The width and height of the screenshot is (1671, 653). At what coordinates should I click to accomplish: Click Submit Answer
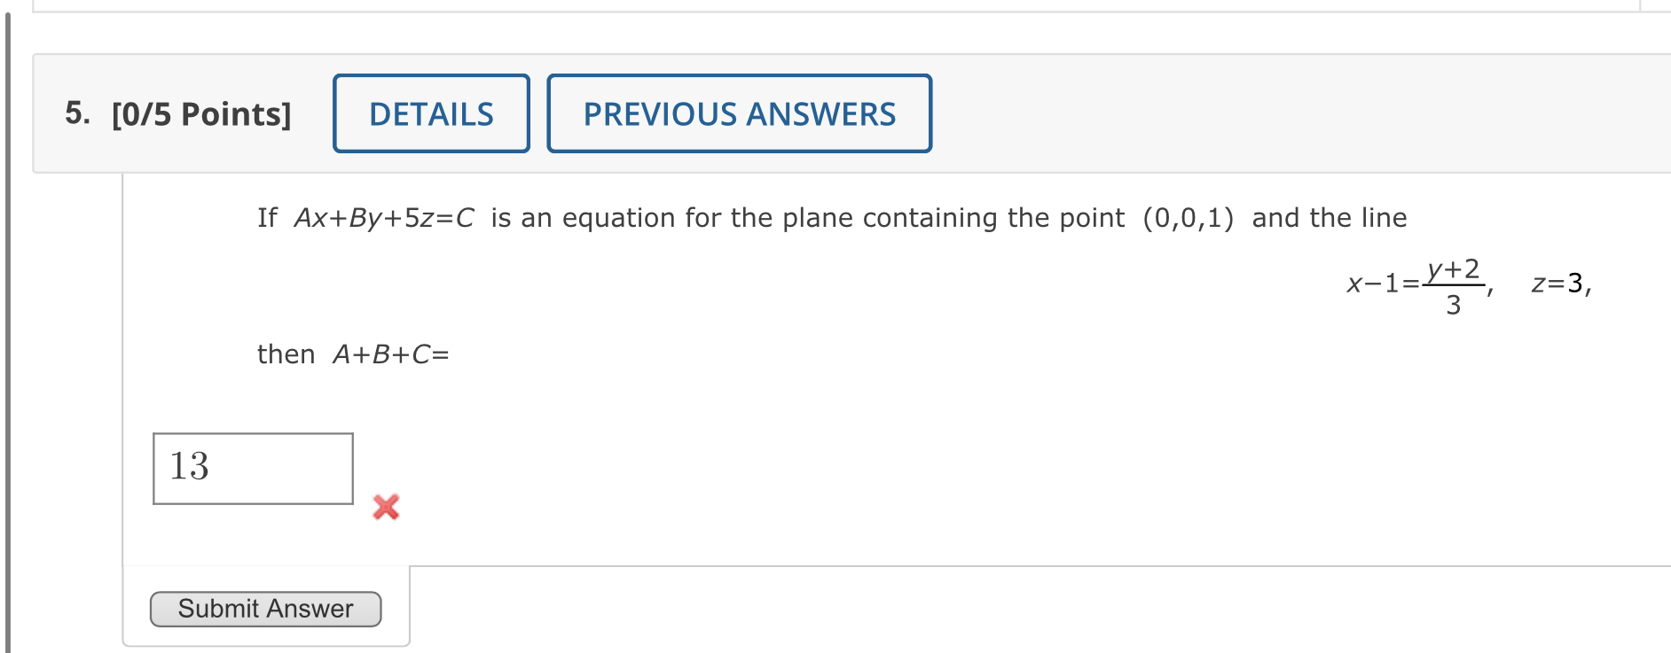(265, 608)
